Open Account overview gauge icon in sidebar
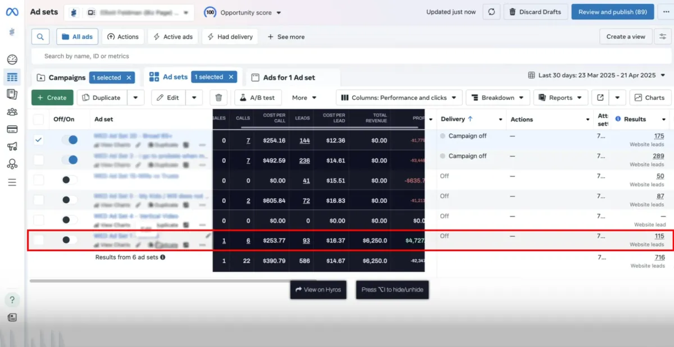This screenshot has width=674, height=347. click(x=12, y=59)
